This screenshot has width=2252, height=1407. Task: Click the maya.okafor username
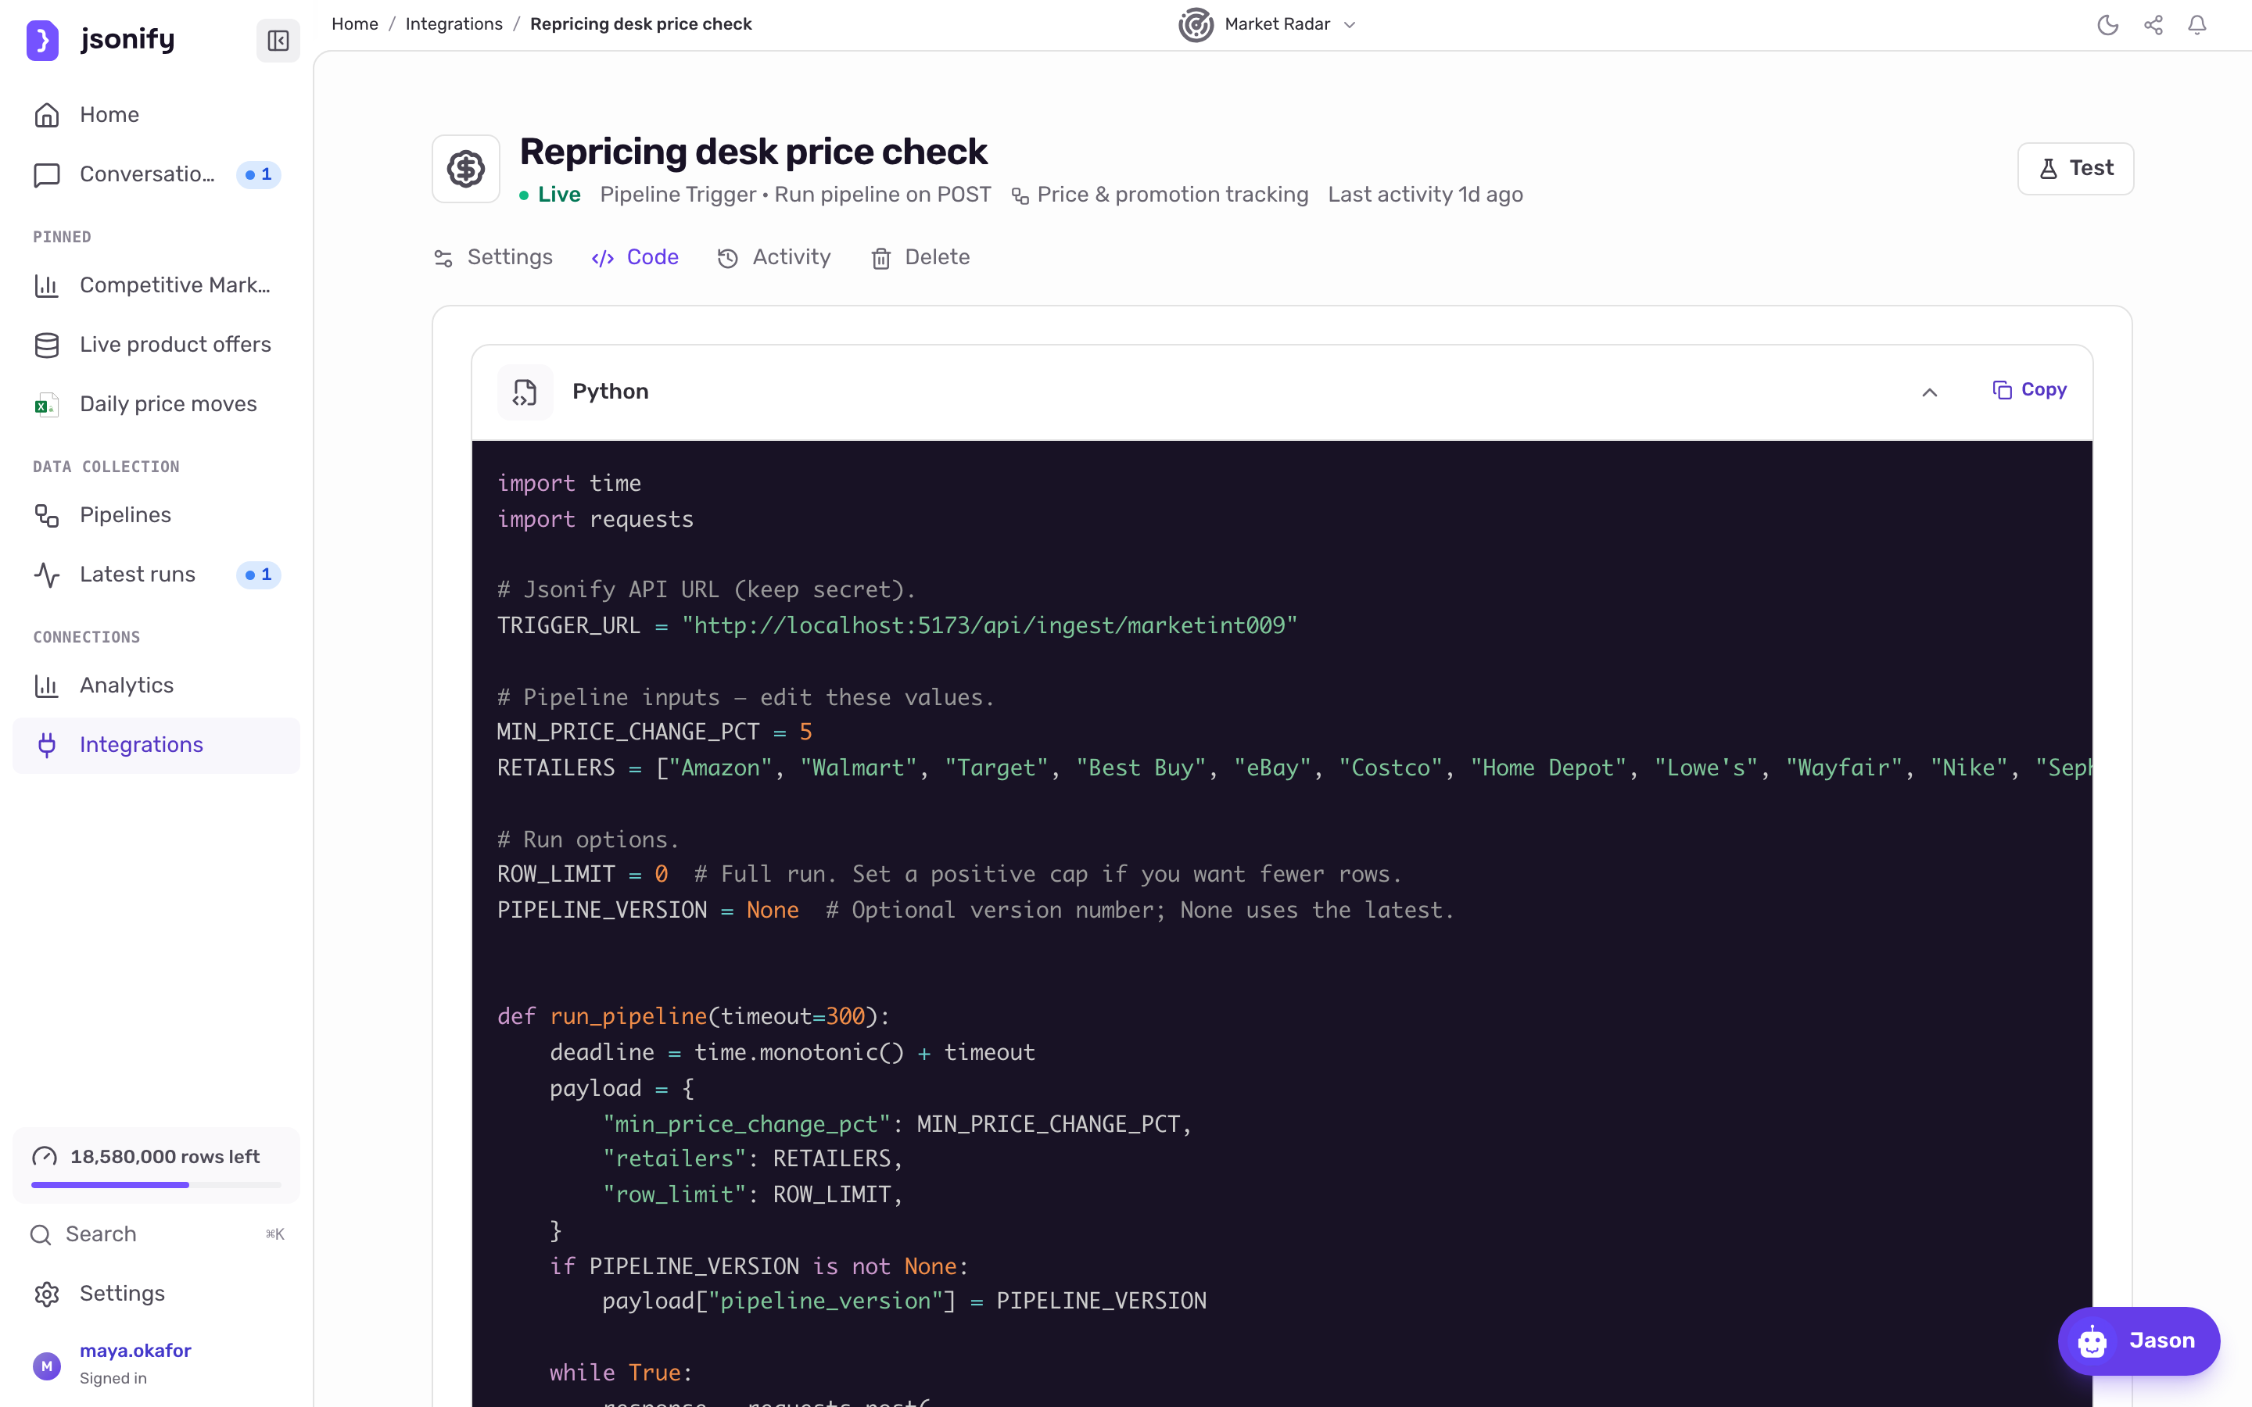[x=136, y=1352]
